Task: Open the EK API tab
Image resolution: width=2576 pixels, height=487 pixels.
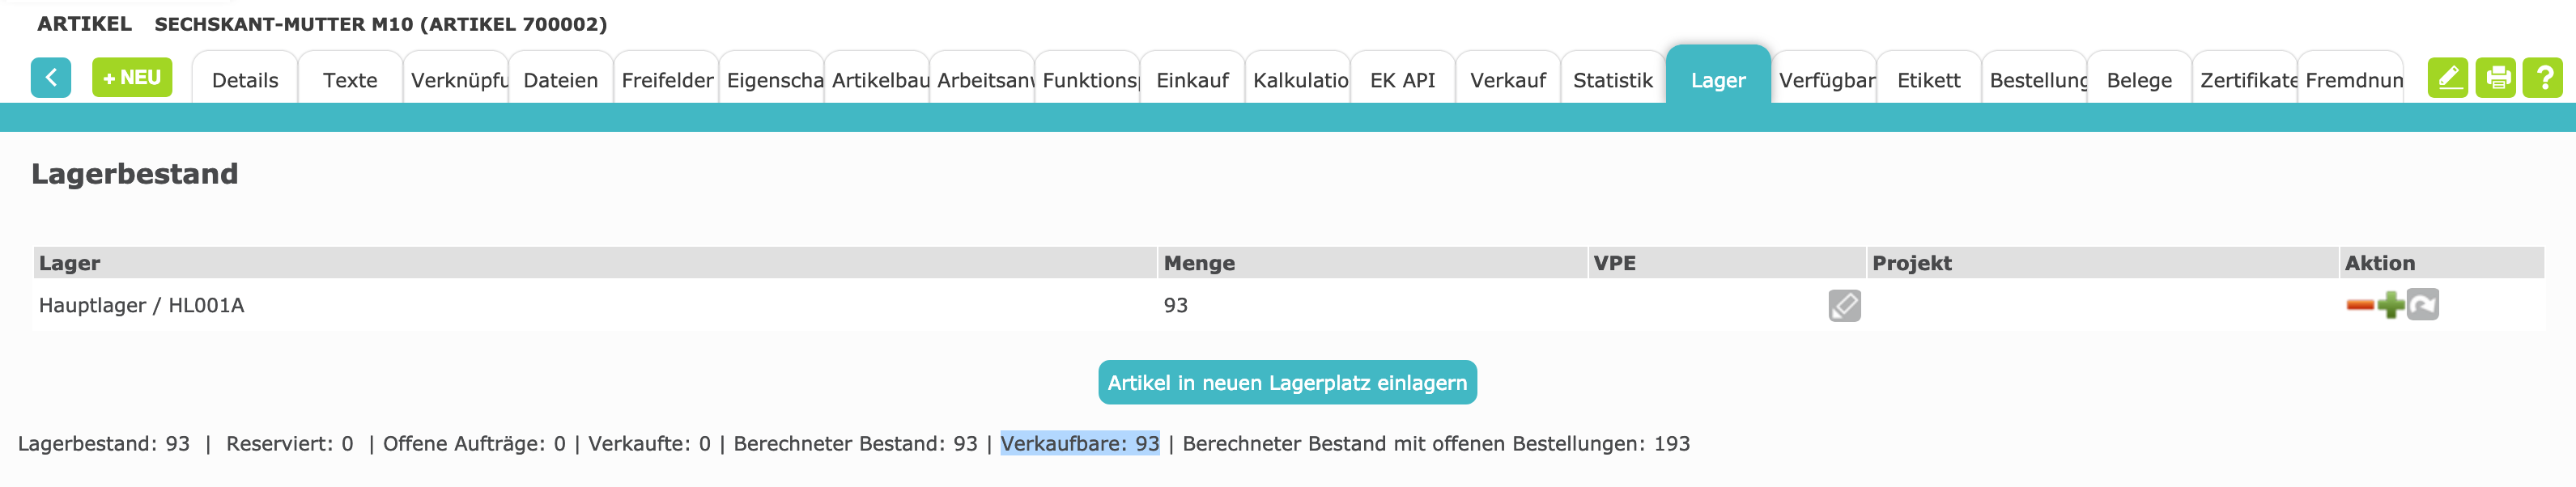Action: point(1402,80)
